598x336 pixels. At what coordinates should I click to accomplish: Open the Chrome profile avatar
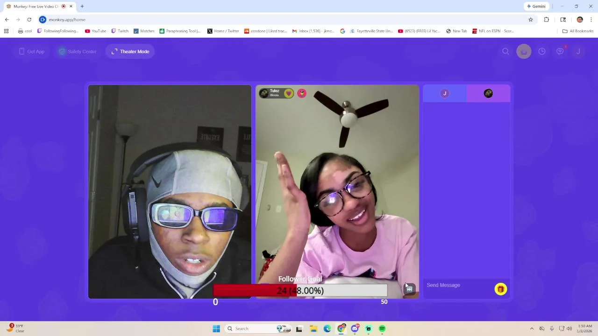580,20
